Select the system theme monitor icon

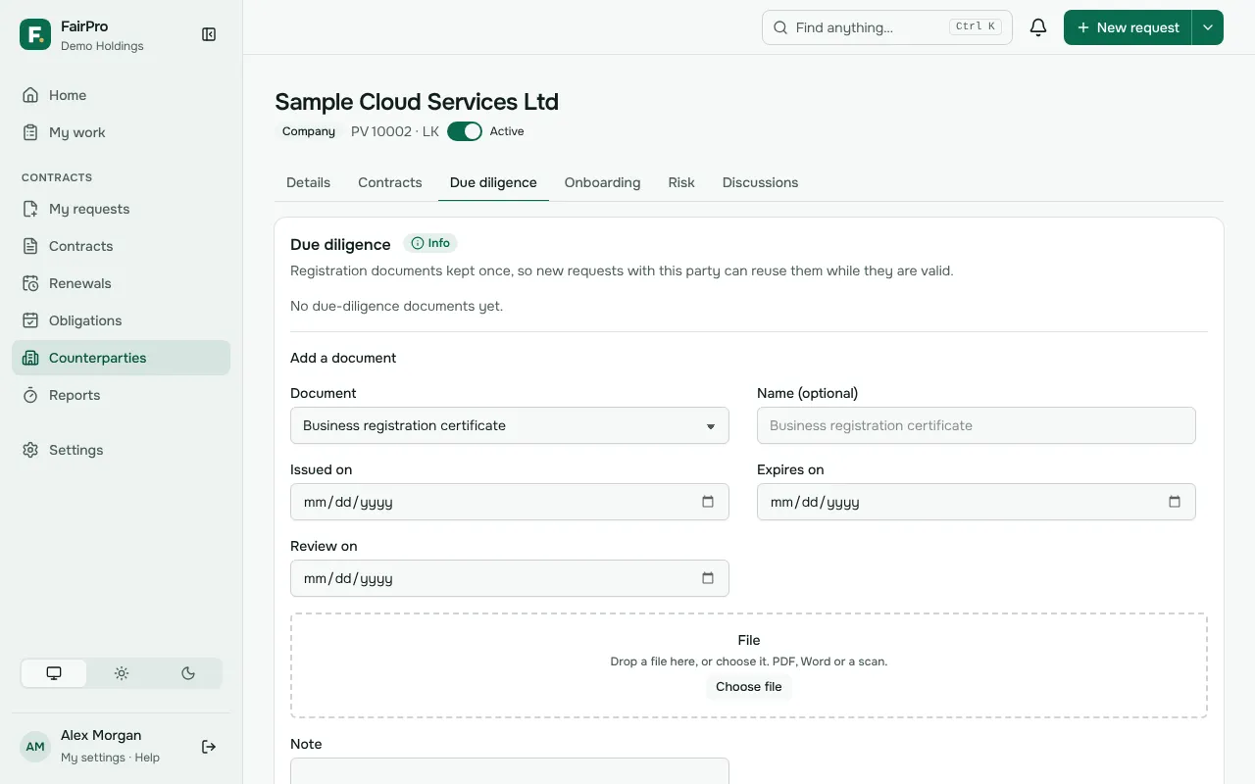[x=54, y=673]
